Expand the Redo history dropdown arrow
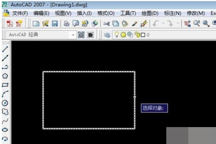 pyautogui.click(x=178, y=23)
